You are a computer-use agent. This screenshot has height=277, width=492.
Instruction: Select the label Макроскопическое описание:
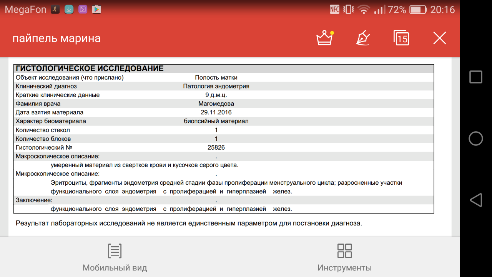pos(58,156)
